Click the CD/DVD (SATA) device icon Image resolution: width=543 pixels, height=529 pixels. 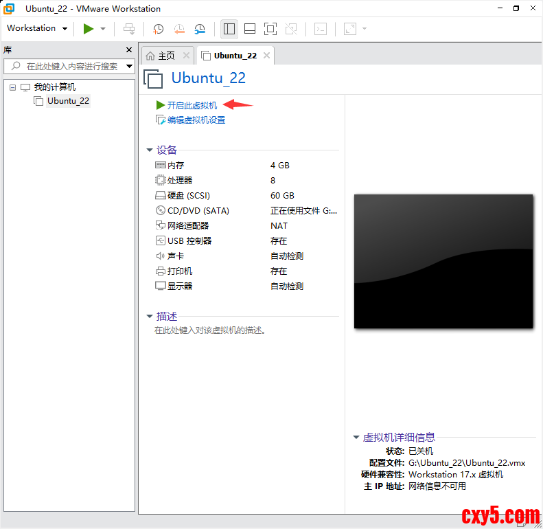tap(161, 211)
